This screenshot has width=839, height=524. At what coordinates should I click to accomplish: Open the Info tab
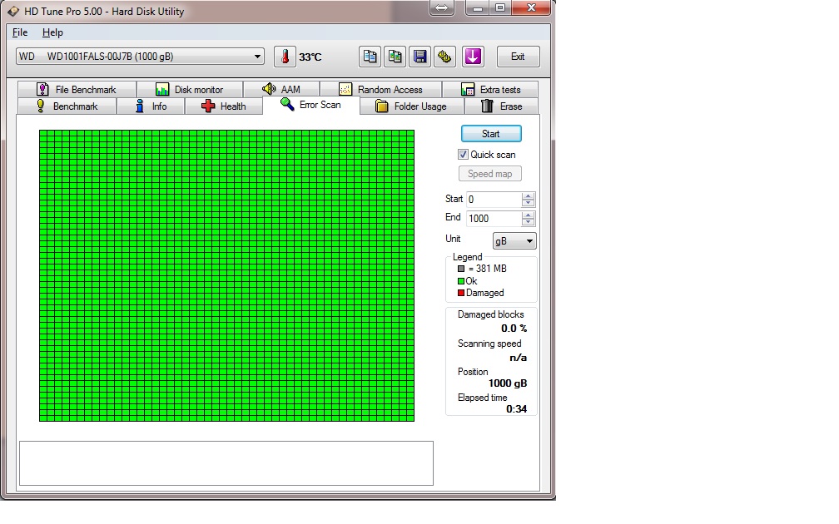tap(151, 106)
